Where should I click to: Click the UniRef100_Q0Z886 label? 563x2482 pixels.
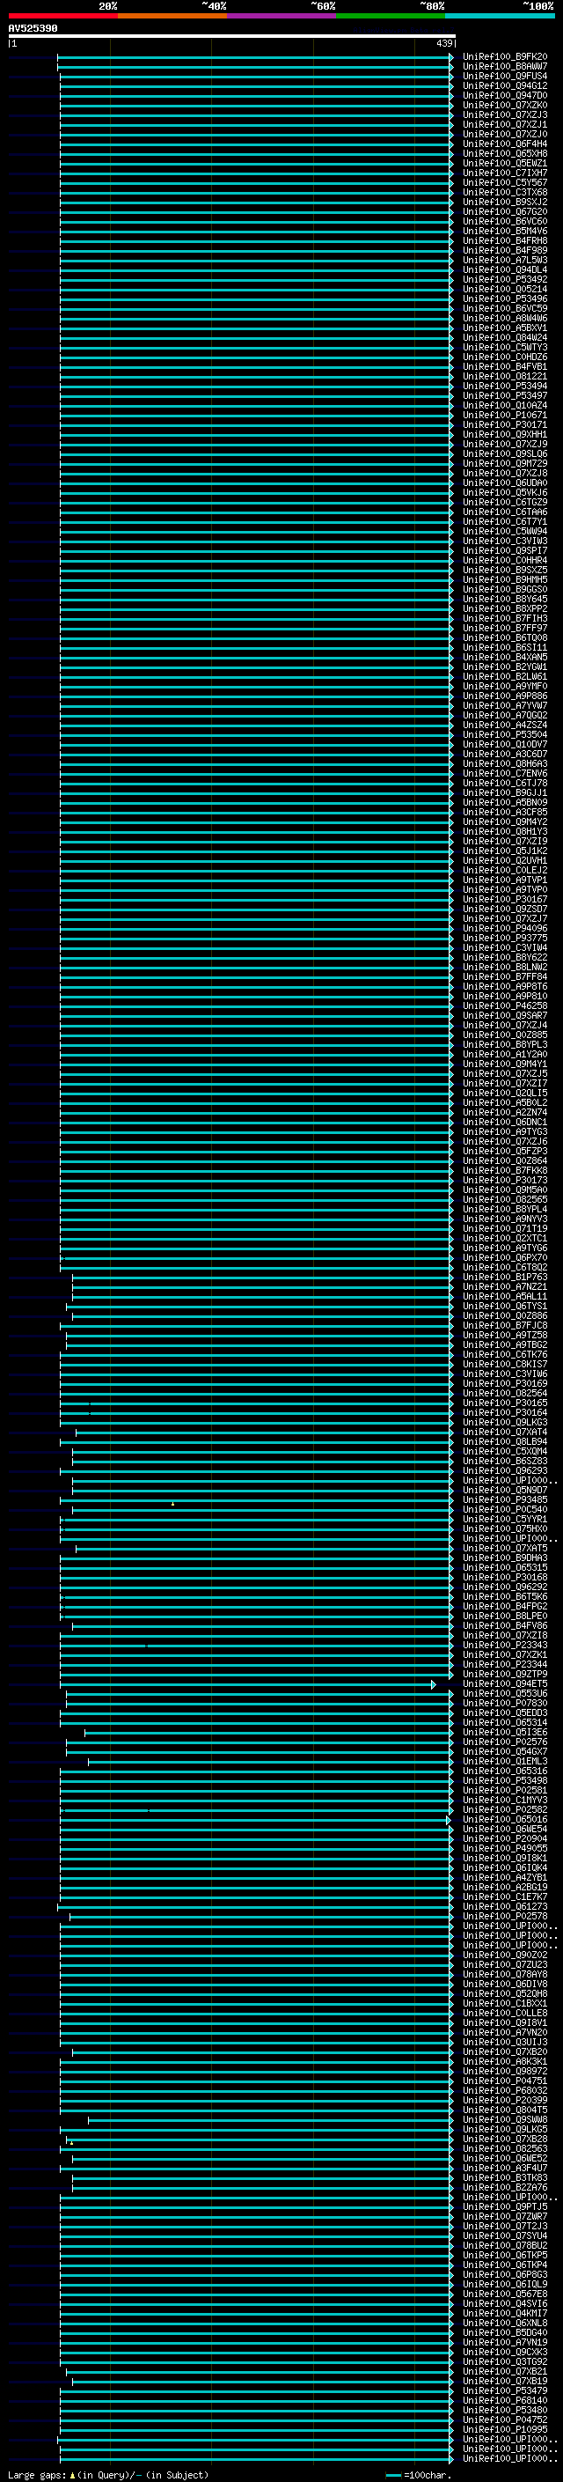click(505, 1315)
